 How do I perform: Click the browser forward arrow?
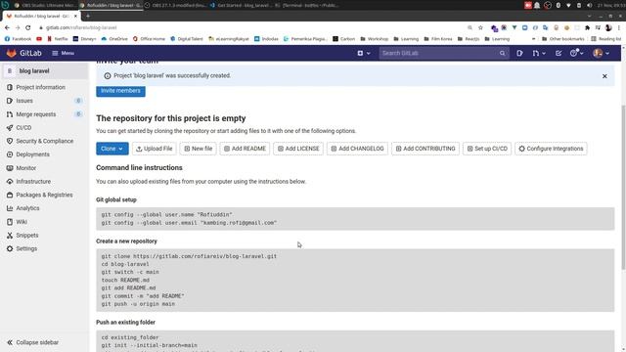click(18, 27)
